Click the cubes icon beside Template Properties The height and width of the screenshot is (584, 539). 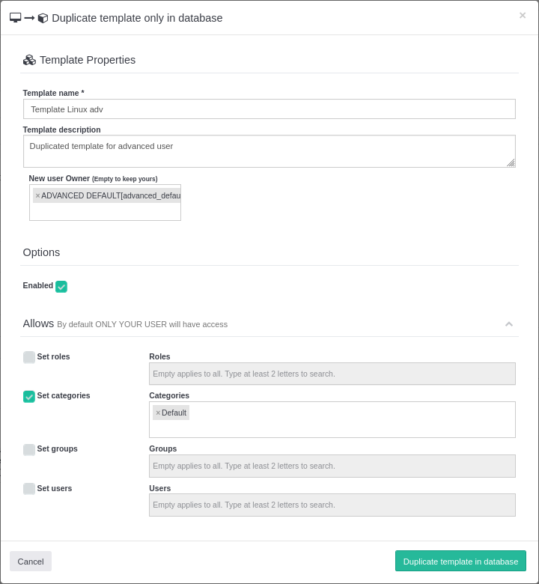[29, 60]
